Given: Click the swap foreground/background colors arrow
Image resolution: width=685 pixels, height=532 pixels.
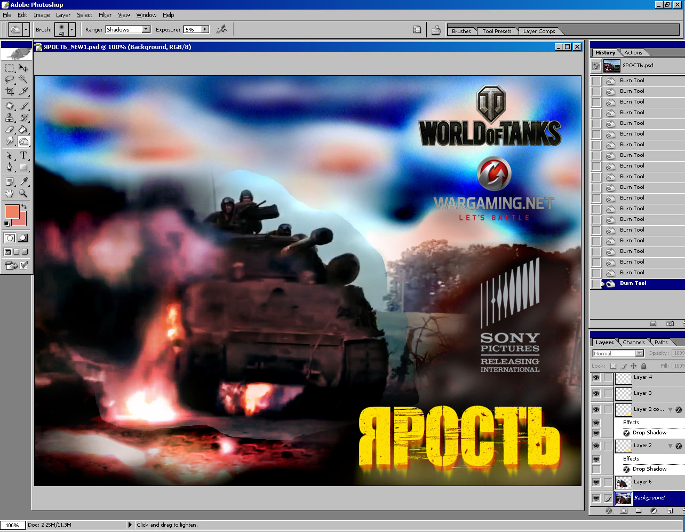Looking at the screenshot, I should point(24,207).
